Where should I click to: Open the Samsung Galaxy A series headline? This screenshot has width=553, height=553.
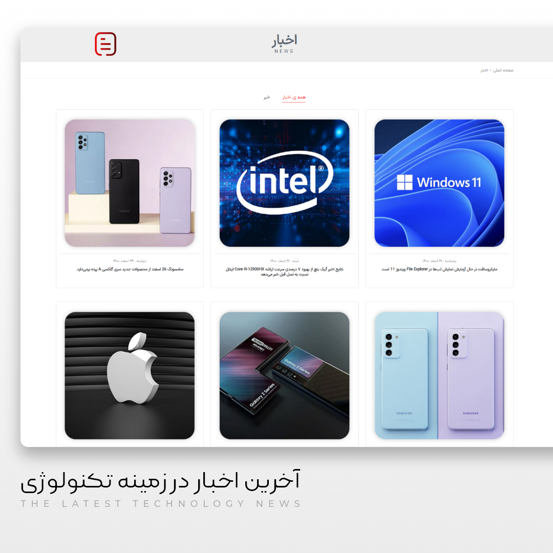pos(130,269)
